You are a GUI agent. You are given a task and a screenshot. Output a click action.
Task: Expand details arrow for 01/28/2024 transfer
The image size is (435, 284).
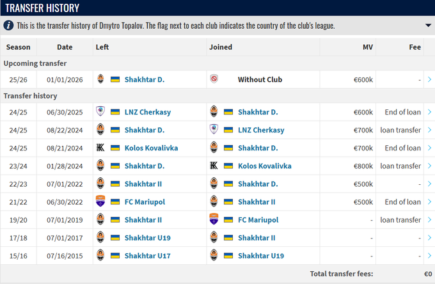tap(429, 166)
